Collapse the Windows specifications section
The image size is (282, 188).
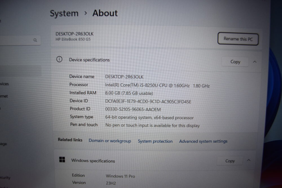(x=249, y=160)
